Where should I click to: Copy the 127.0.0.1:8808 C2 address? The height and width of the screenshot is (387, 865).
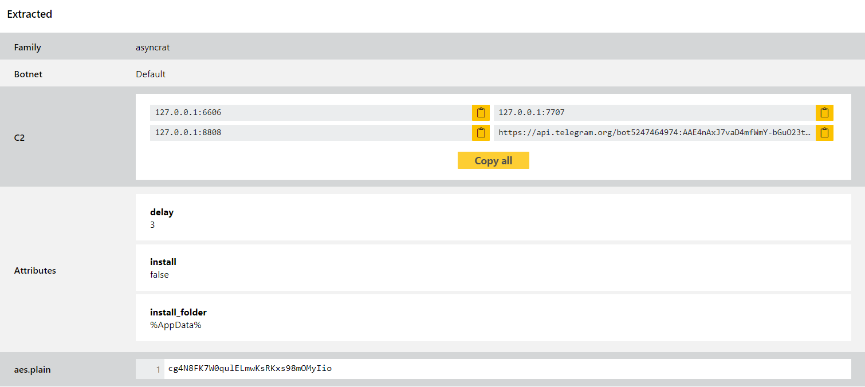pyautogui.click(x=481, y=133)
